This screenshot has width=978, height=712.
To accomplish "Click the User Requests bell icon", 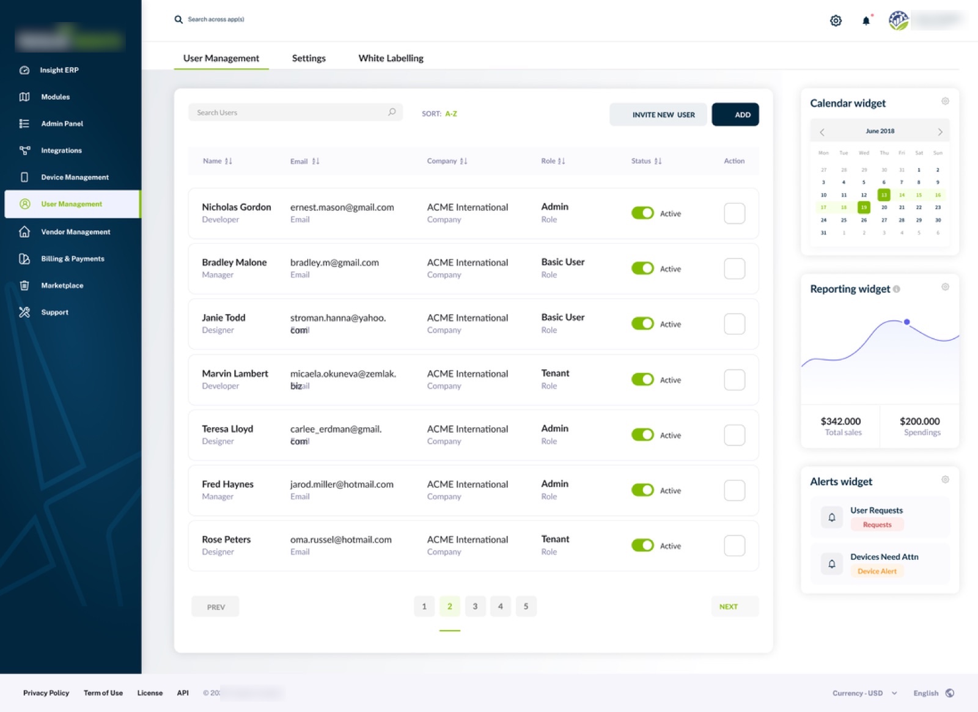I will coord(832,517).
